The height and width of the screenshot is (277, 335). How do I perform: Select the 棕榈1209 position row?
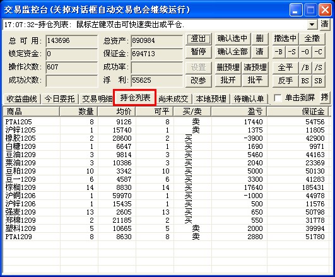coord(167,187)
